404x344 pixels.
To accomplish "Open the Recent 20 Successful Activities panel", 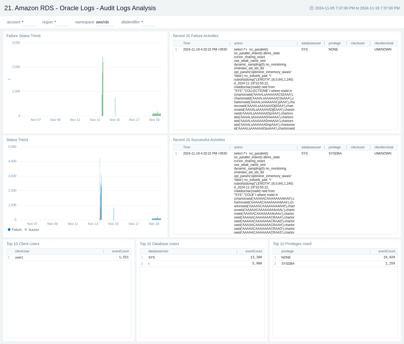I will pyautogui.click(x=199, y=140).
